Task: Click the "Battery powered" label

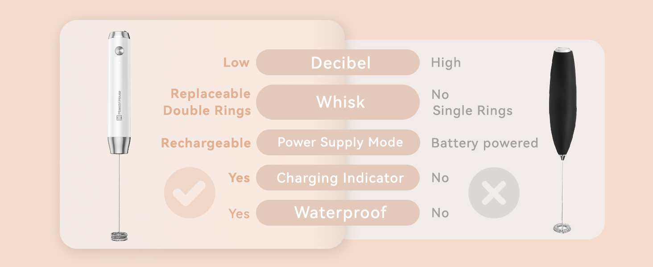Action: [484, 143]
